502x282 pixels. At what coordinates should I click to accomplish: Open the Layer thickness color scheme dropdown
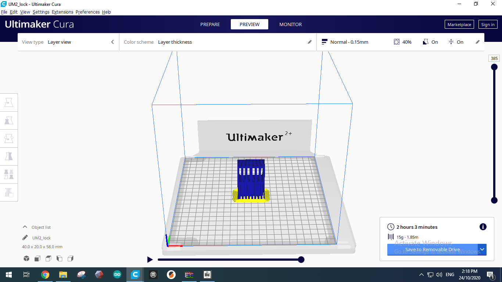click(218, 42)
